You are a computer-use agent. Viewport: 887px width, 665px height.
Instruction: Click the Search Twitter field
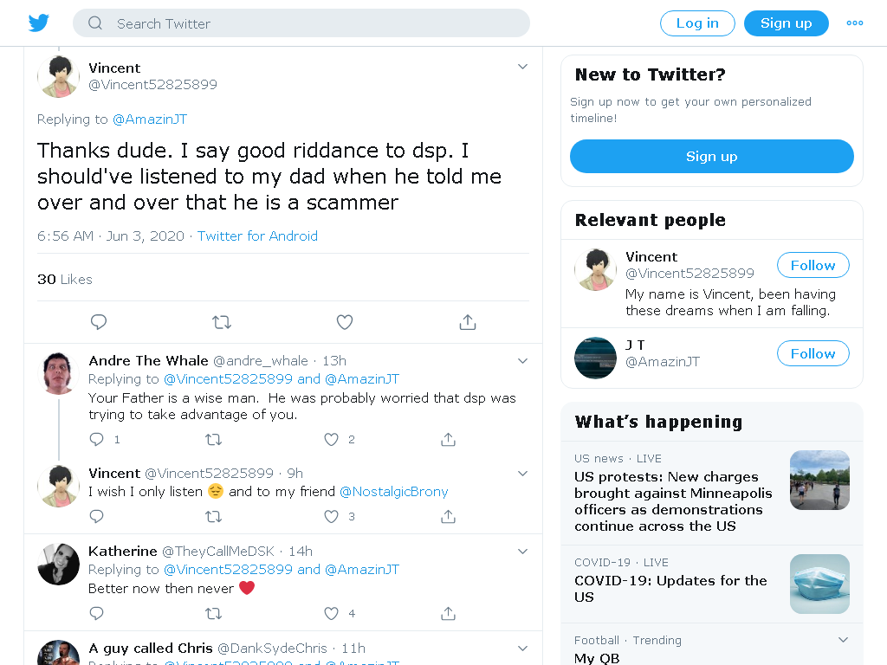tap(301, 23)
